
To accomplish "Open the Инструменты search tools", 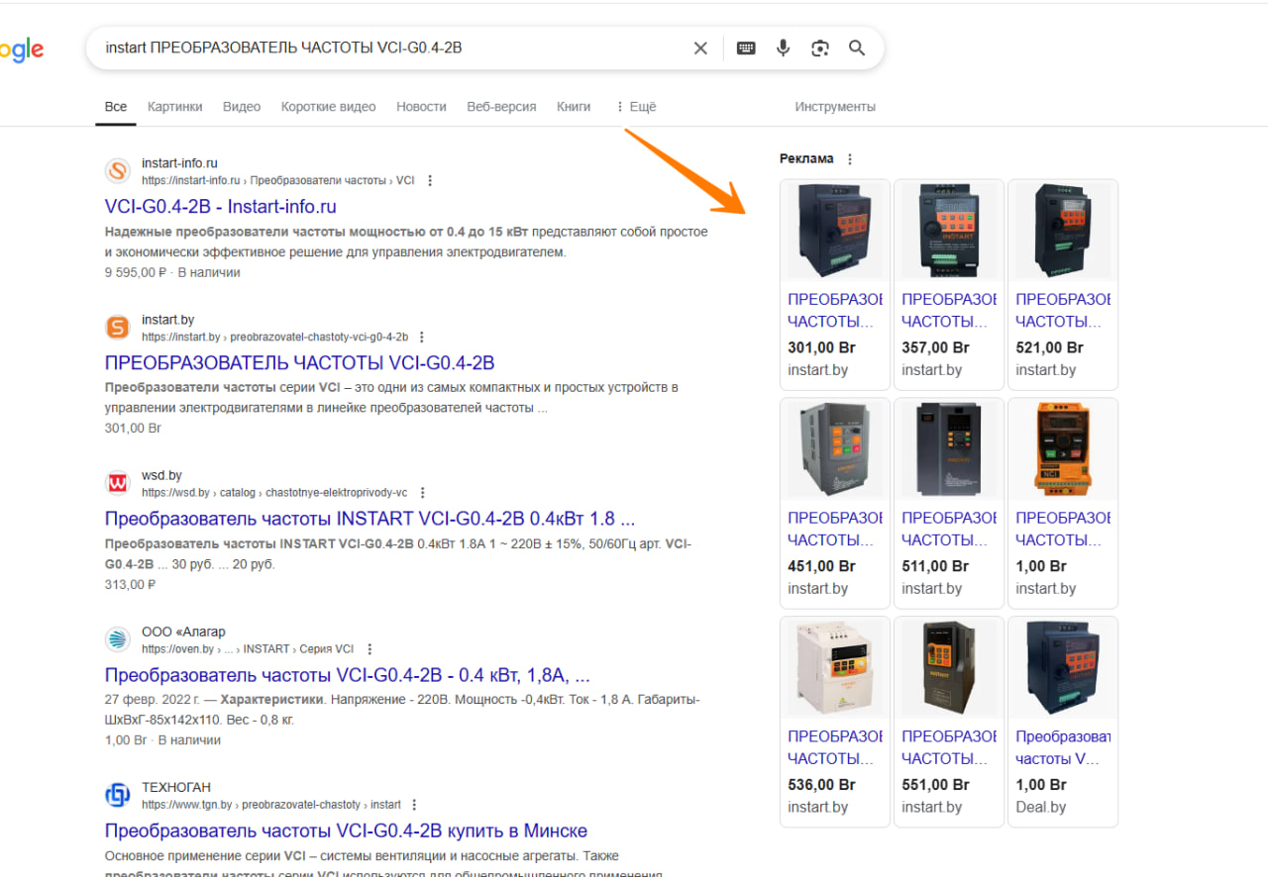I will click(835, 107).
